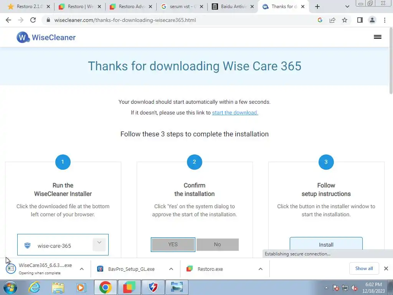Click the step 1 number circle
393x295 pixels.
[63, 162]
